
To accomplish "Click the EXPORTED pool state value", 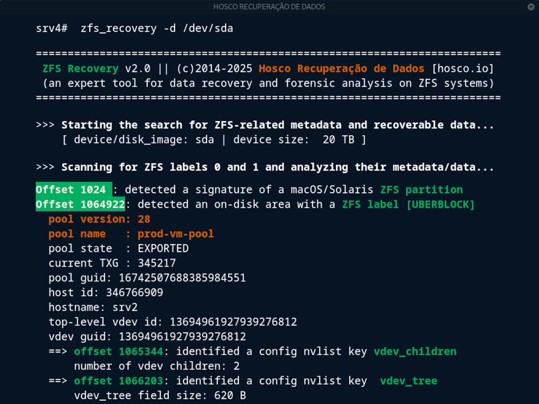I will (163, 248).
